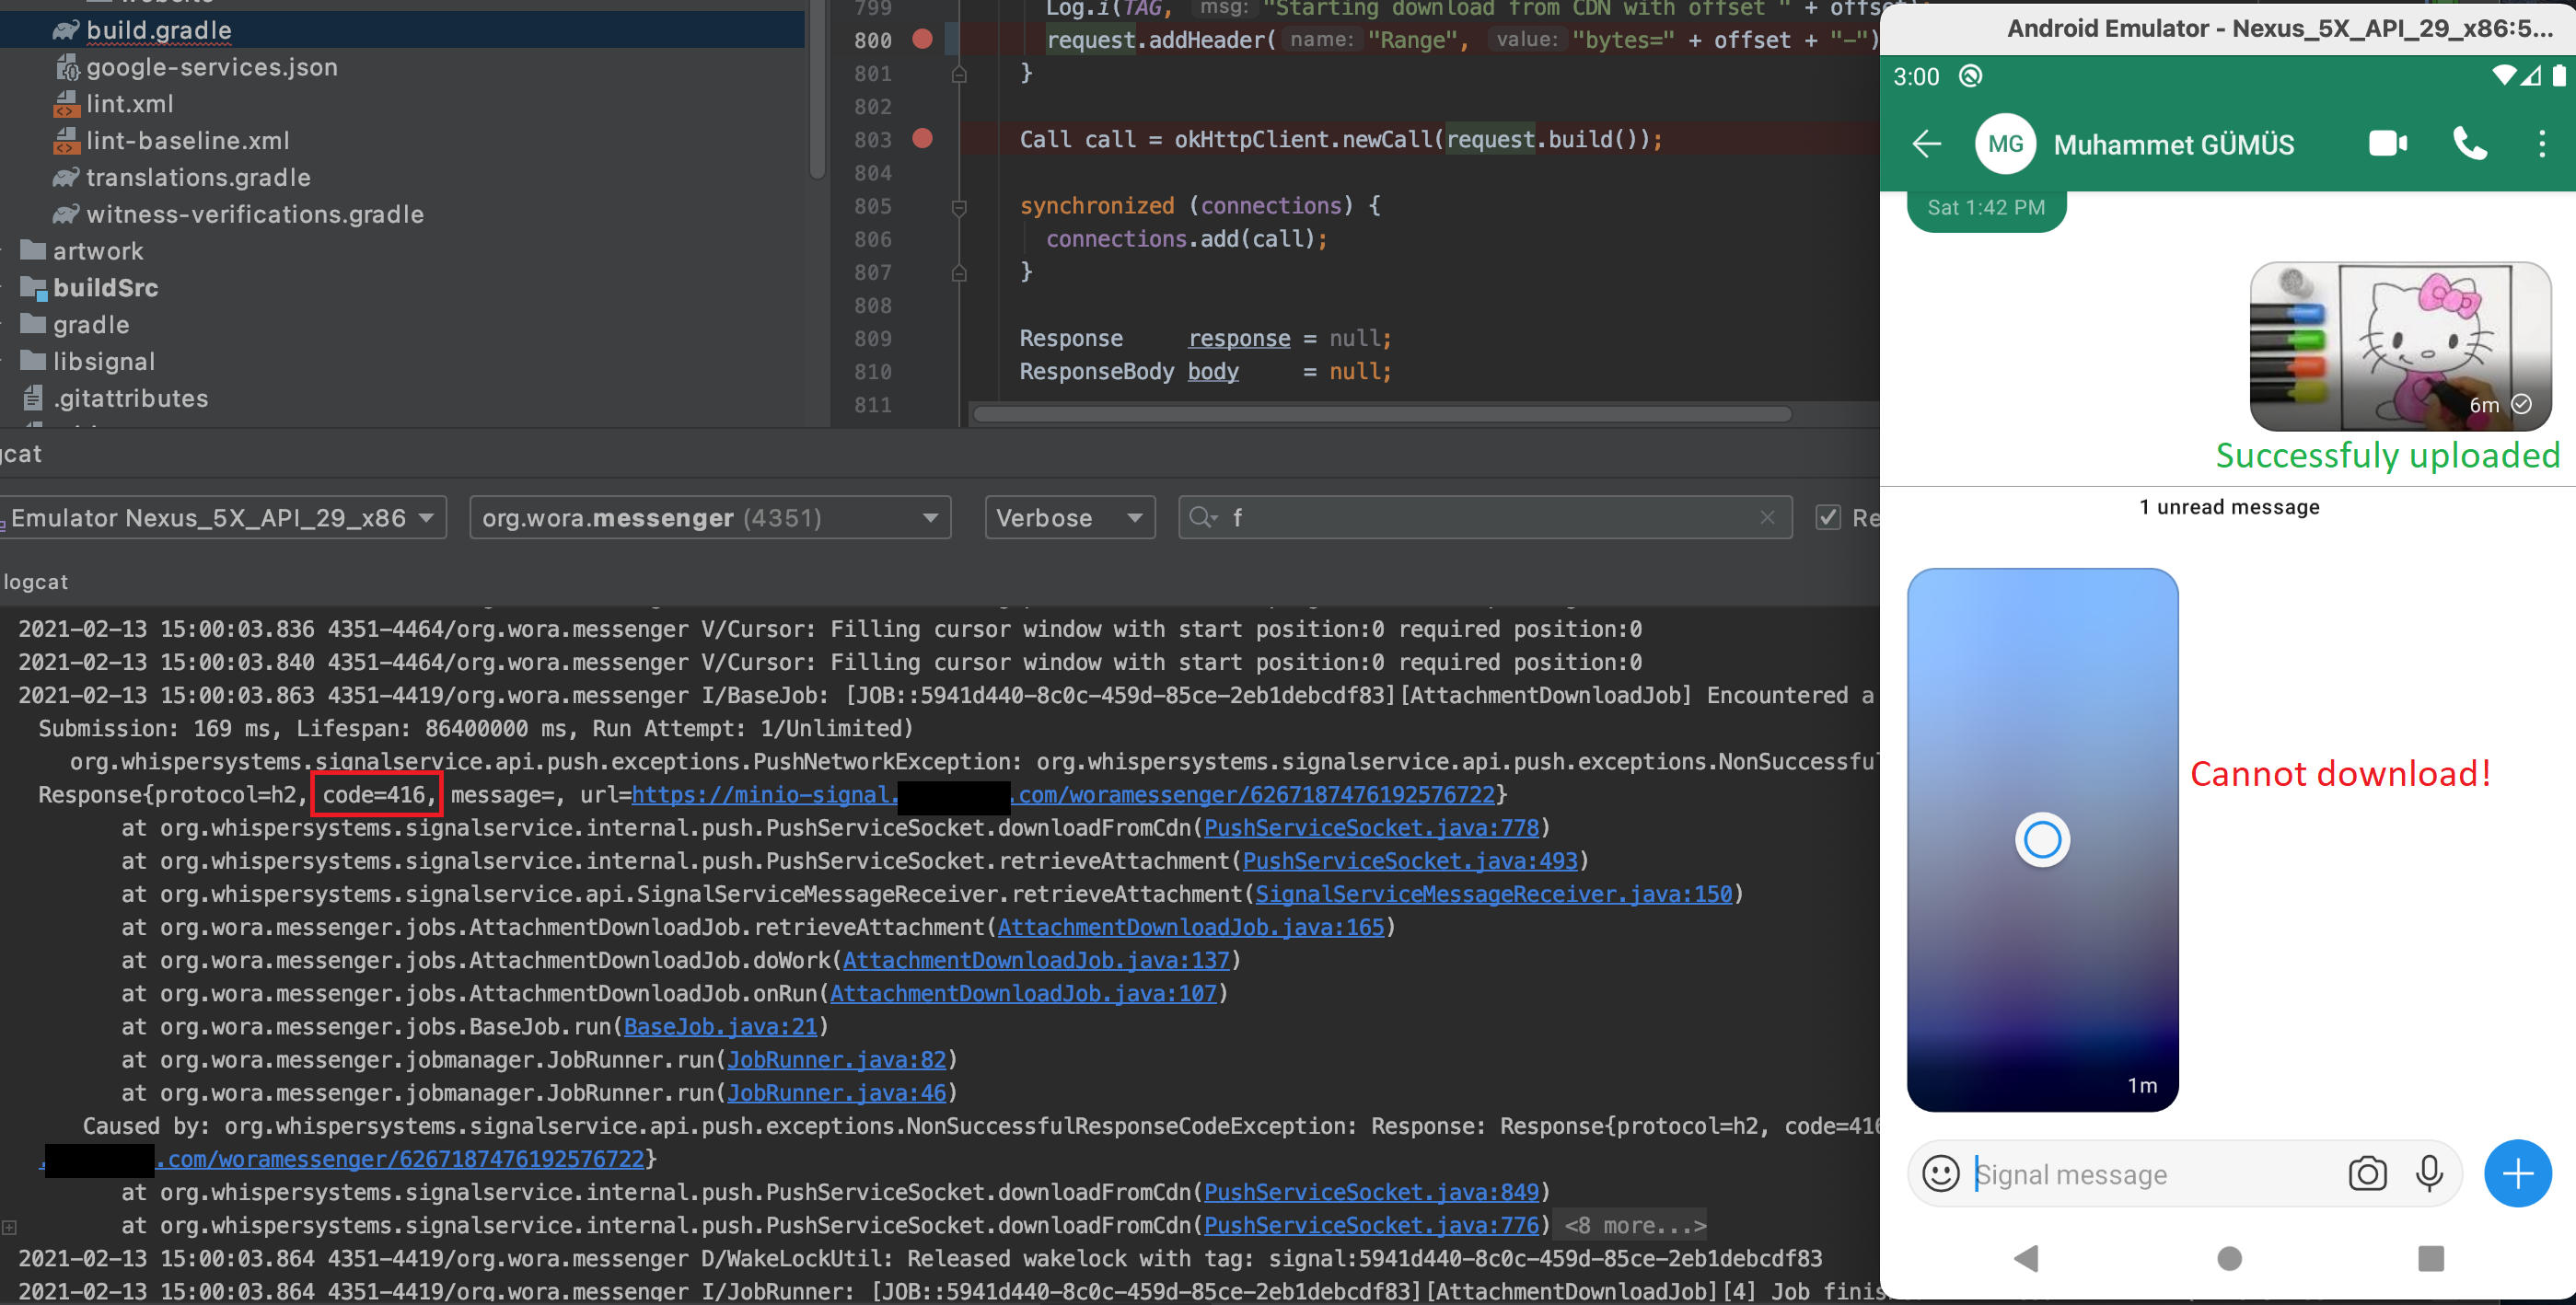2576x1305 pixels.
Task: Start a voice call using the phone icon
Action: [x=2470, y=144]
